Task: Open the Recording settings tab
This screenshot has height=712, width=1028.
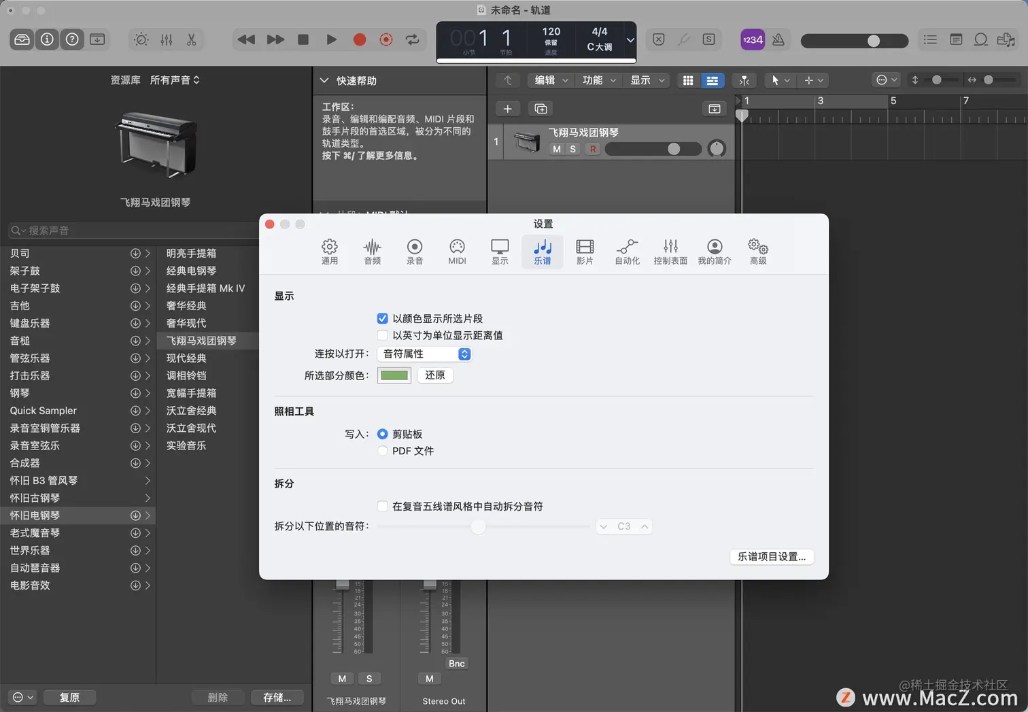Action: [x=415, y=252]
